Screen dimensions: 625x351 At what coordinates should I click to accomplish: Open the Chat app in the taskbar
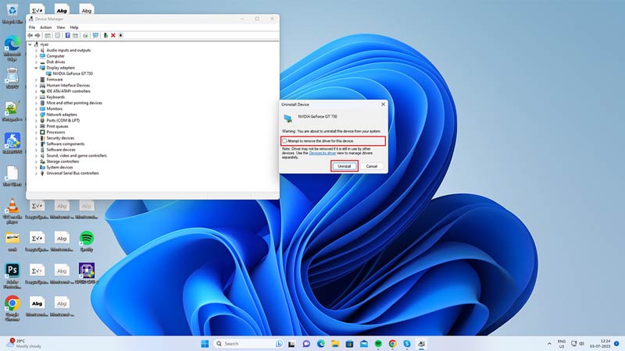click(x=306, y=343)
